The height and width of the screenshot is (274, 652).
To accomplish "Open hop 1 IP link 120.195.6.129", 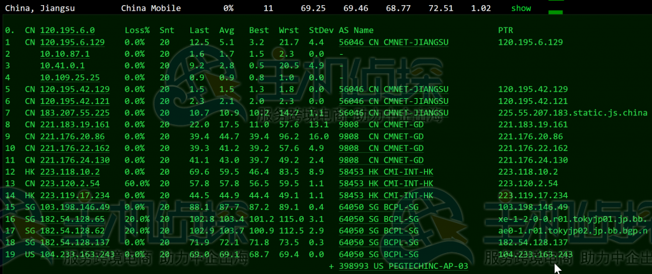I will point(73,42).
